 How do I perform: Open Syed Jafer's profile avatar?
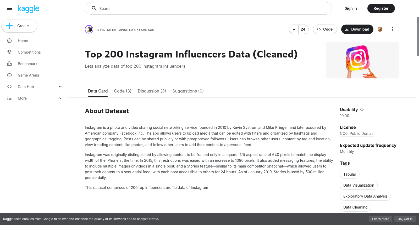89,29
